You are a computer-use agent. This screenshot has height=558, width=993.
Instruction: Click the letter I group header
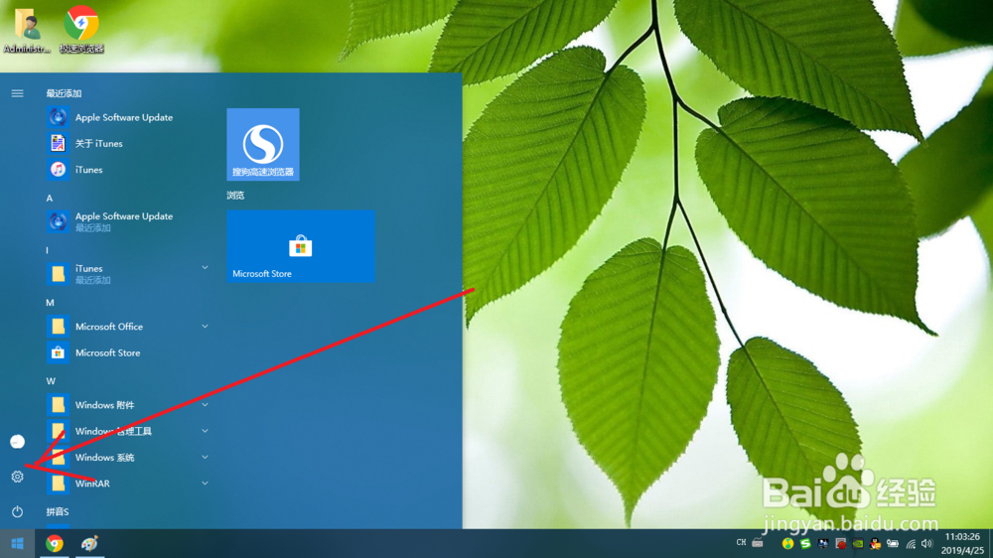[48, 250]
